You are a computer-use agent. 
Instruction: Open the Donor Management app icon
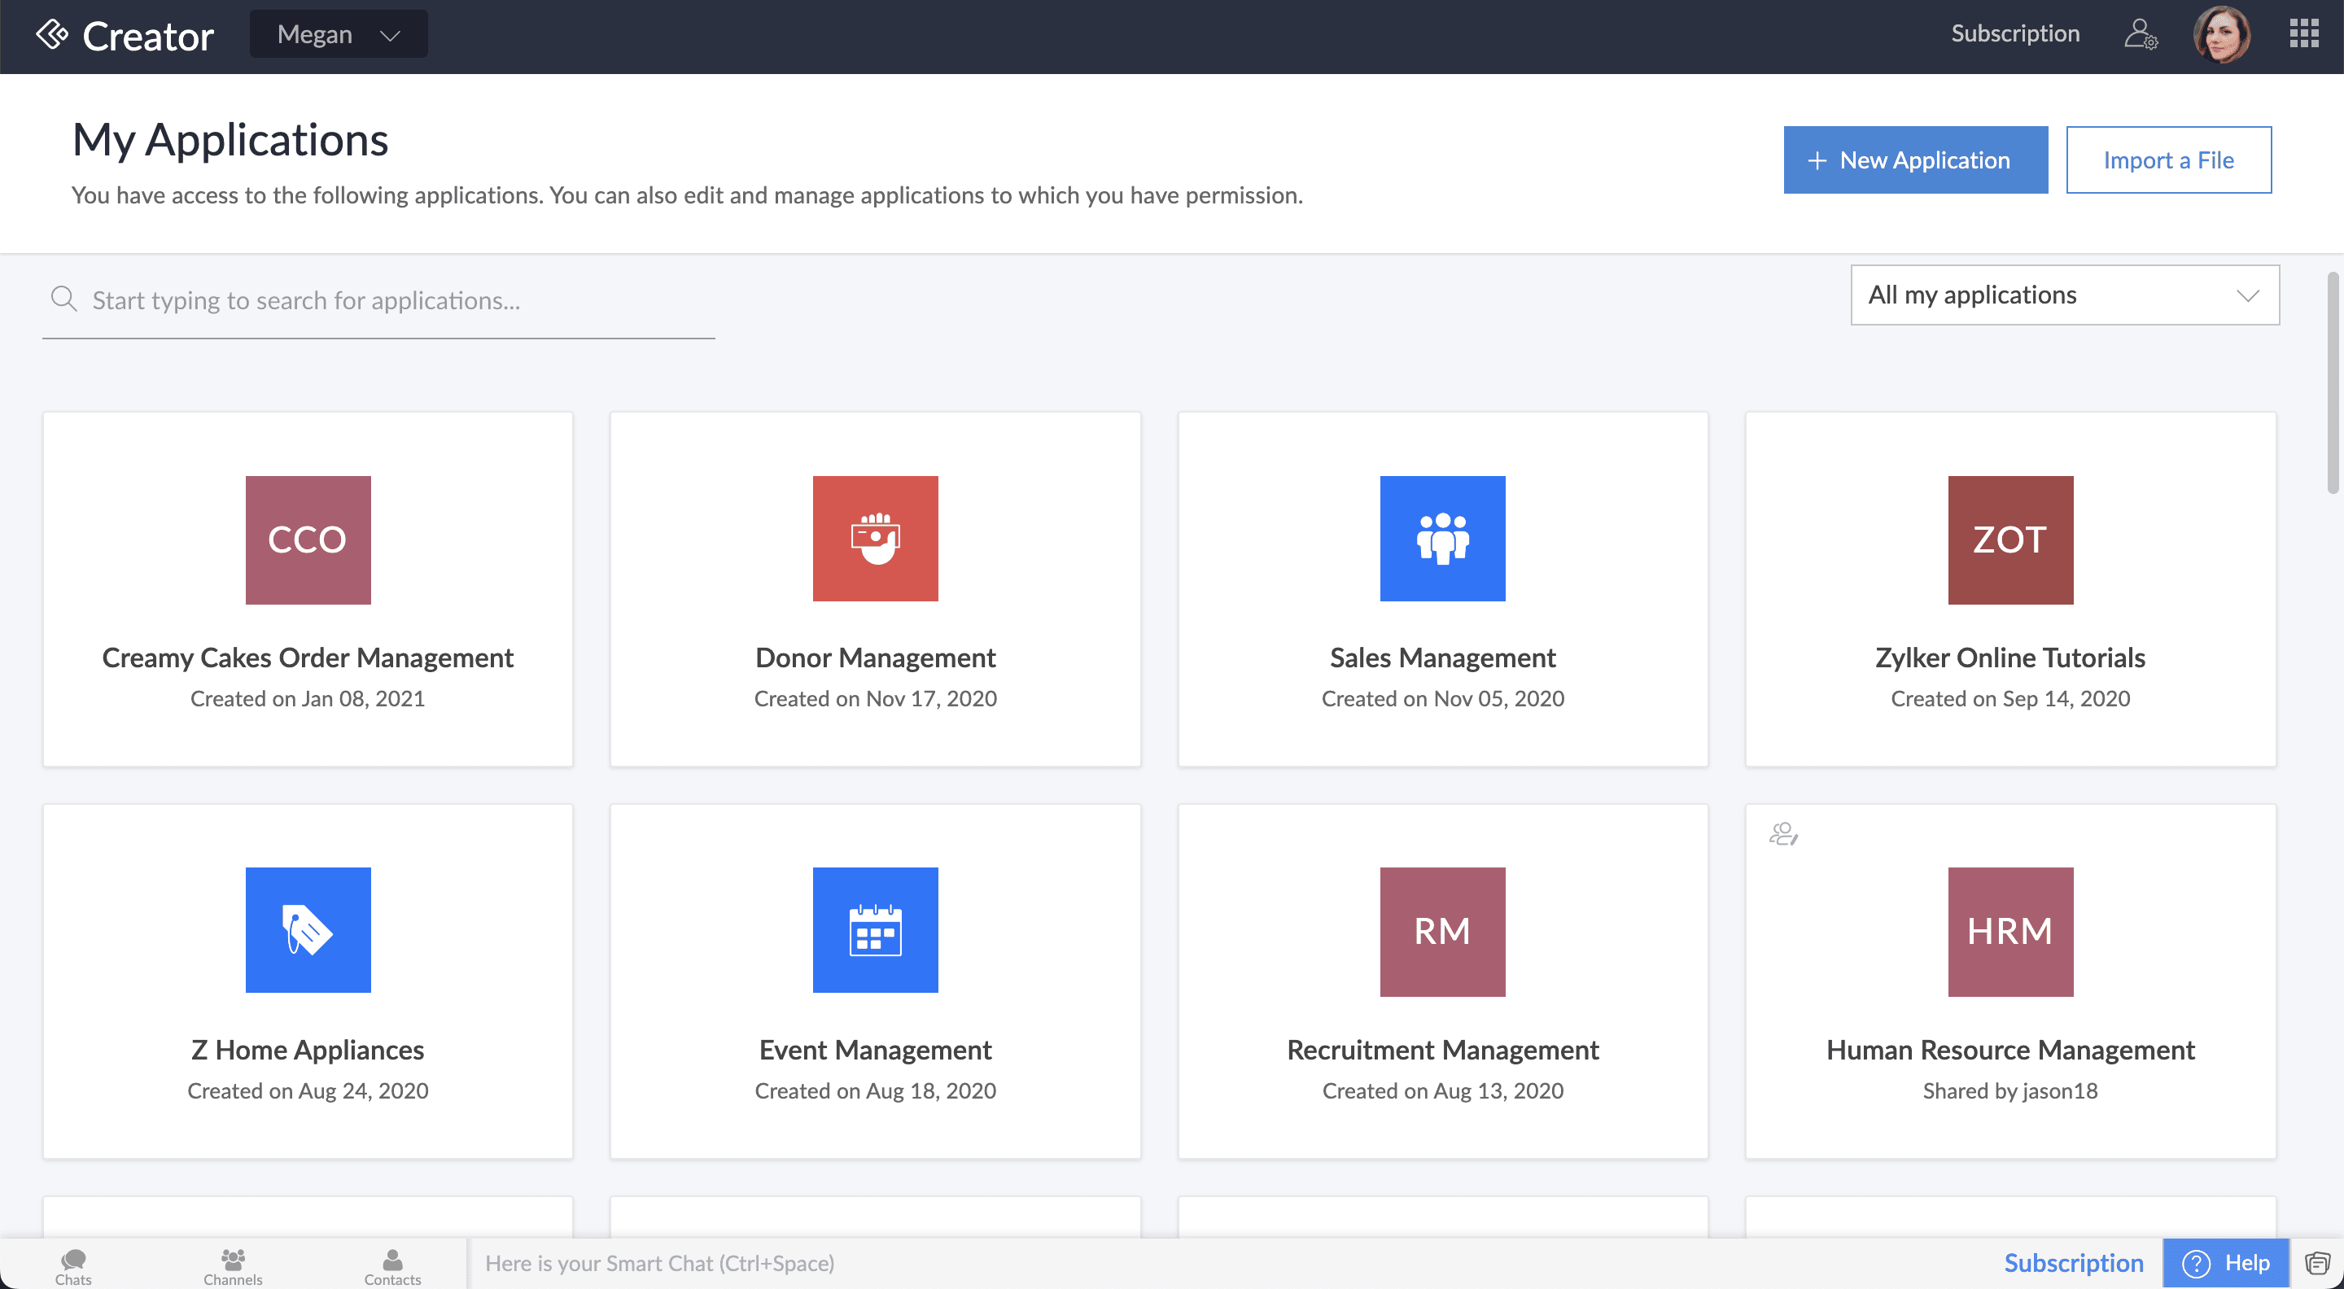click(x=874, y=539)
